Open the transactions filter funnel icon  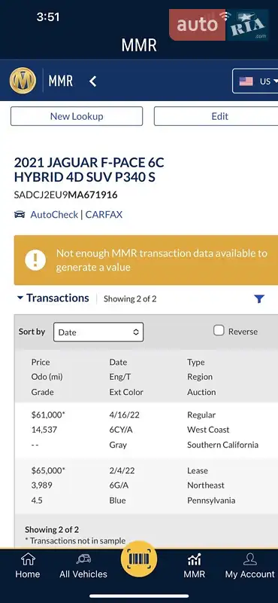pyautogui.click(x=260, y=298)
